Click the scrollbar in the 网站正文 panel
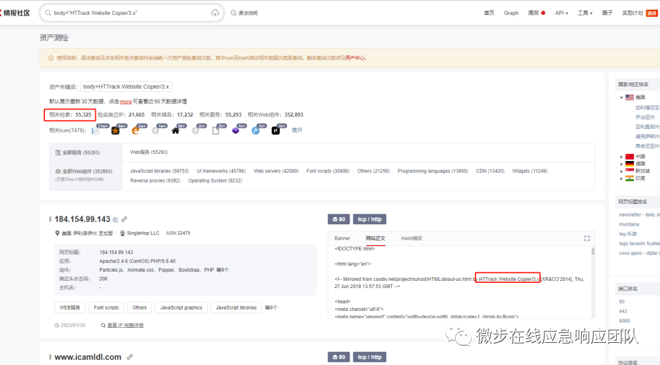This screenshot has width=660, height=365. coord(593,252)
